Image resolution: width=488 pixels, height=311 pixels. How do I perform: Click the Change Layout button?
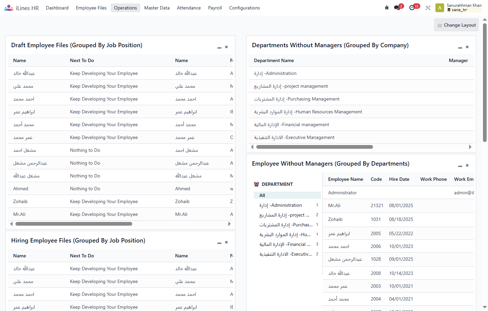(456, 25)
